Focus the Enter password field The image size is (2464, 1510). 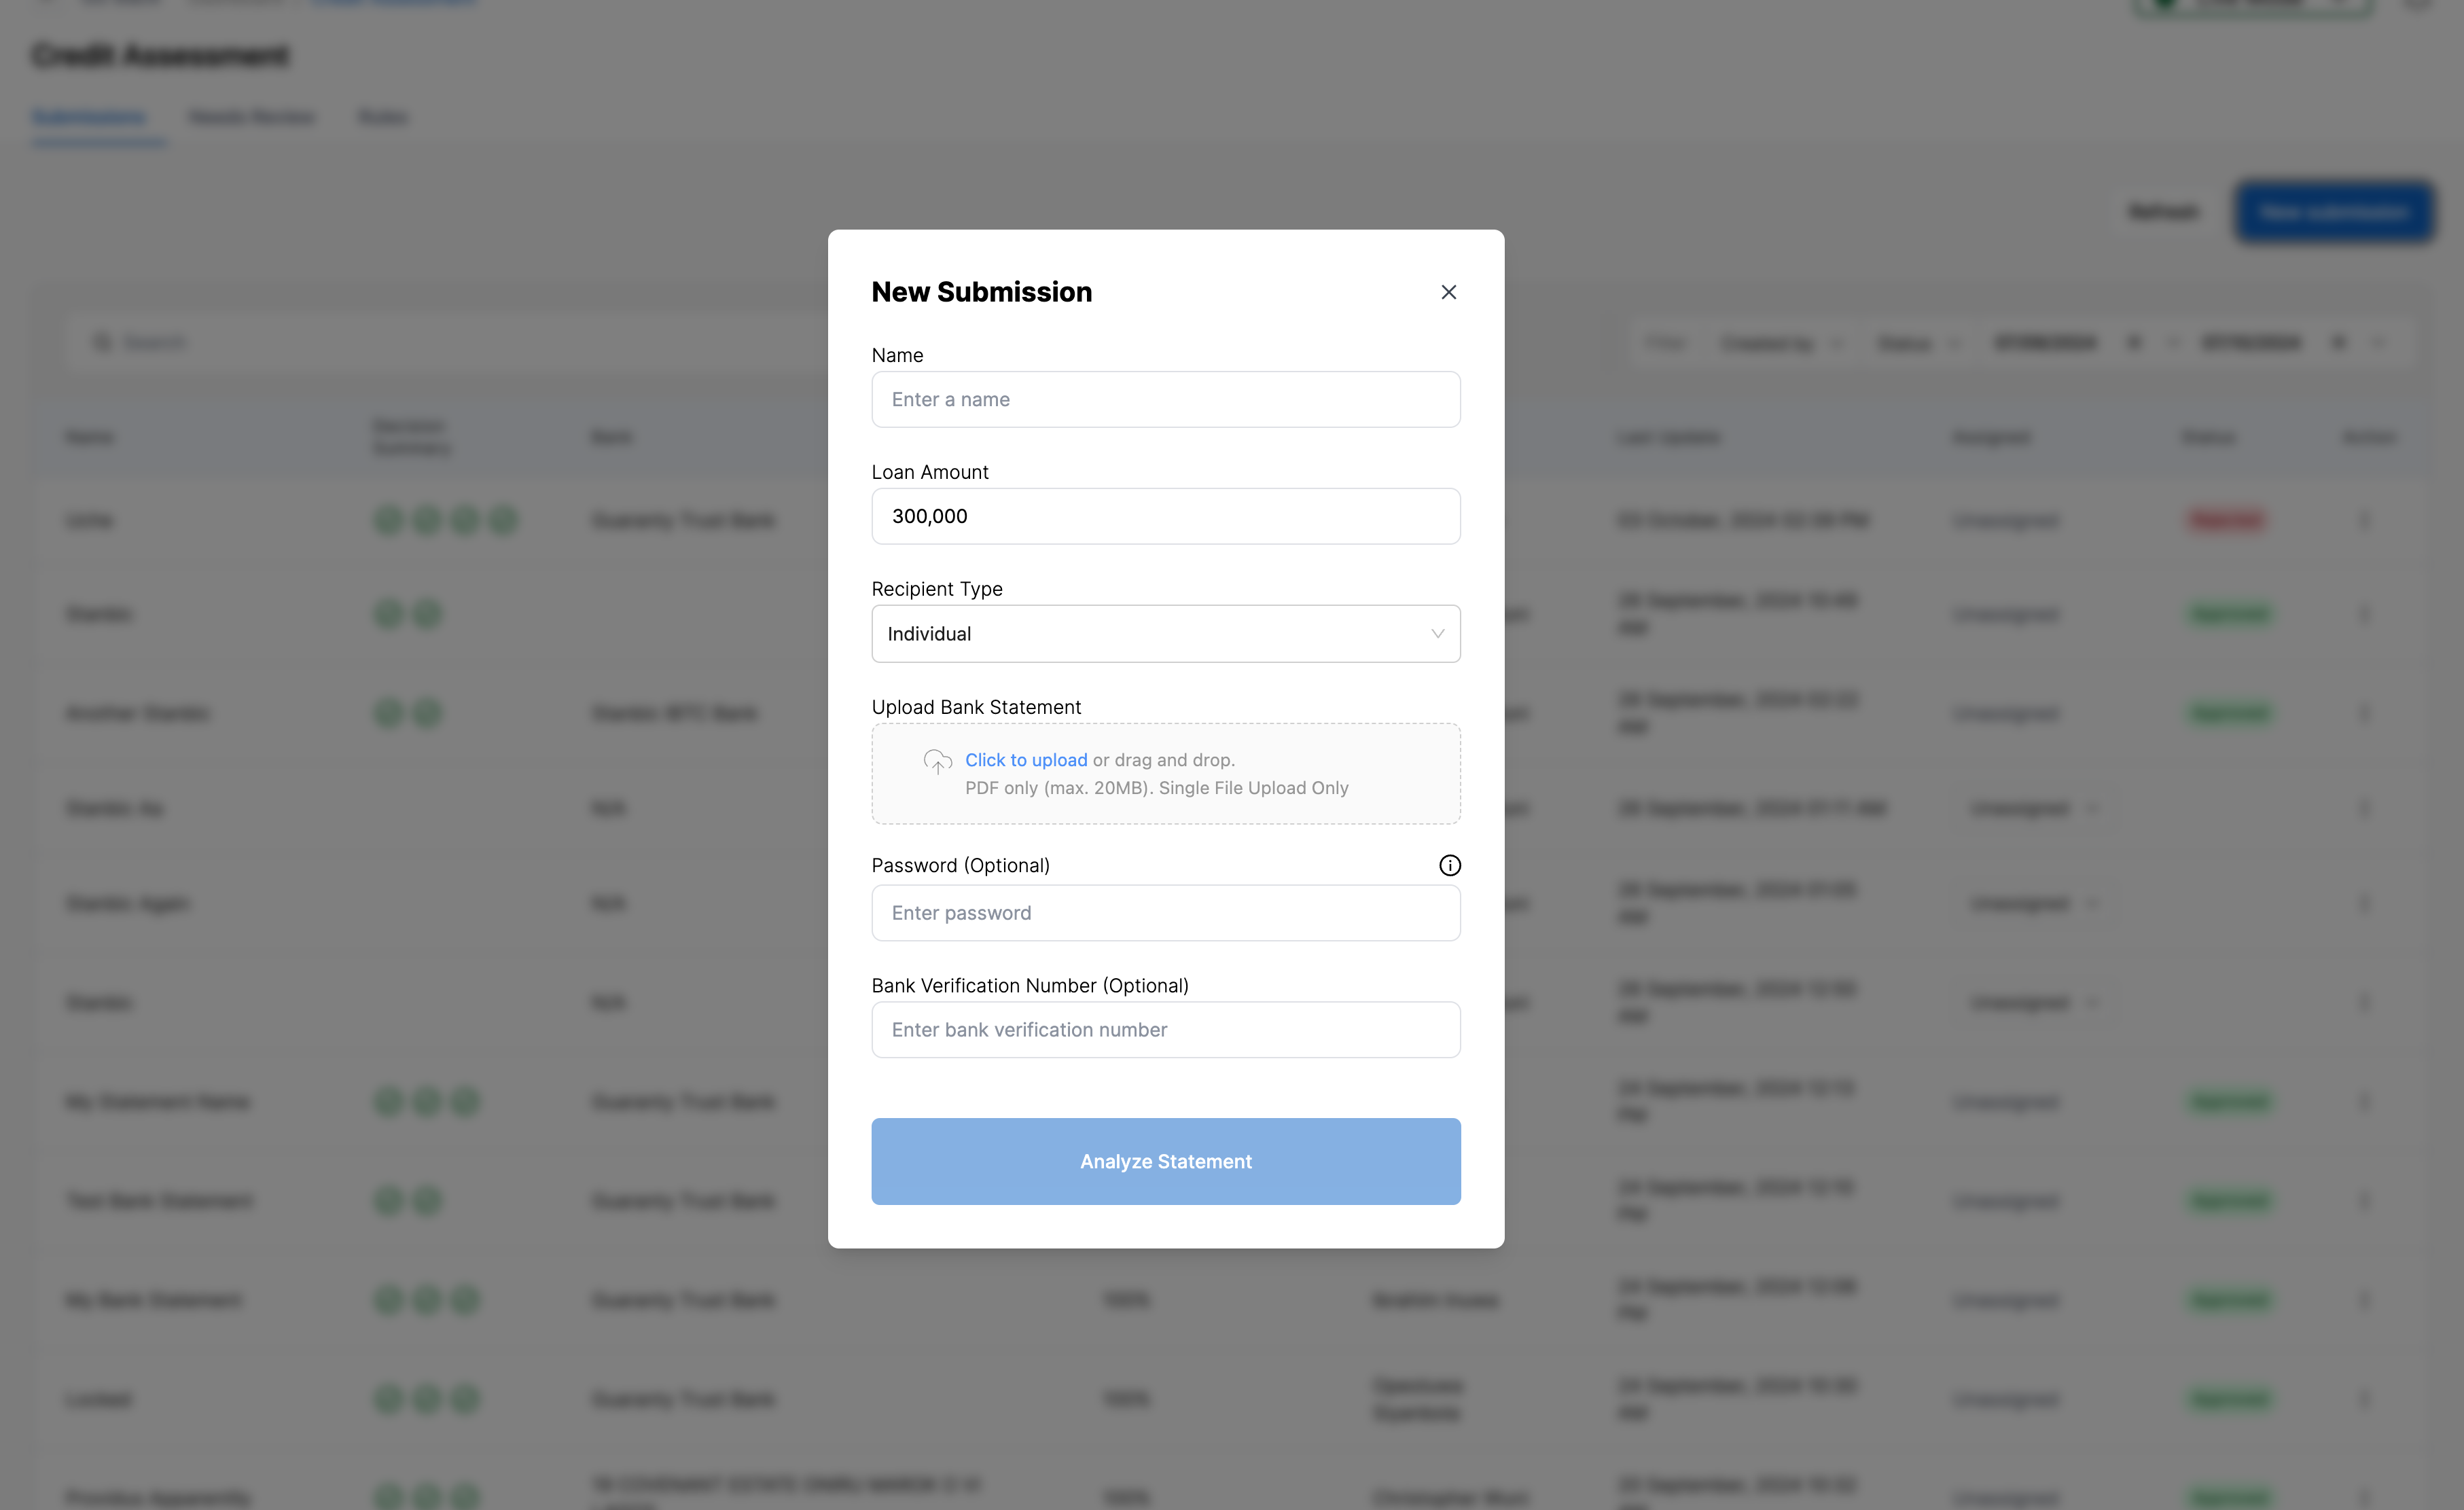pos(1165,913)
